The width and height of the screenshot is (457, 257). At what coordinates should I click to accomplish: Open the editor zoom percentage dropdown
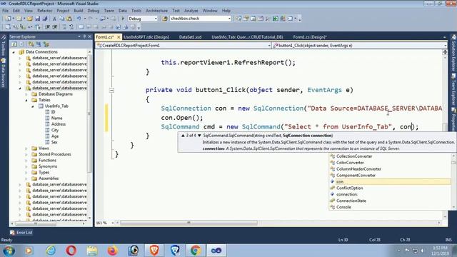pyautogui.click(x=113, y=223)
